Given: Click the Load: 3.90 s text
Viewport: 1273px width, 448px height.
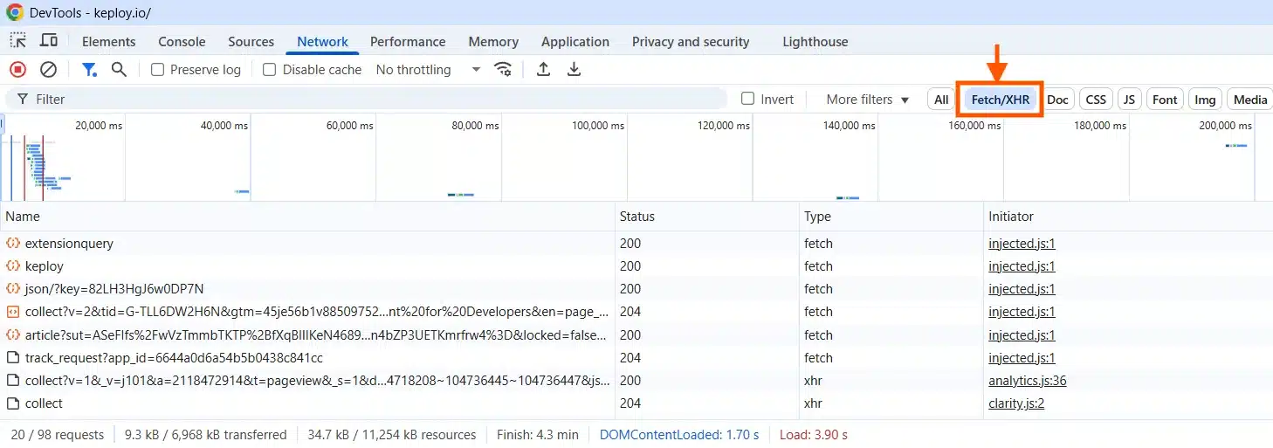Looking at the screenshot, I should (x=812, y=434).
